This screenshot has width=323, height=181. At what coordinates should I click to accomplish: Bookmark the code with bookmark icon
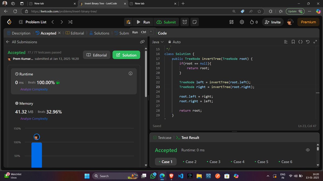tap(293, 42)
